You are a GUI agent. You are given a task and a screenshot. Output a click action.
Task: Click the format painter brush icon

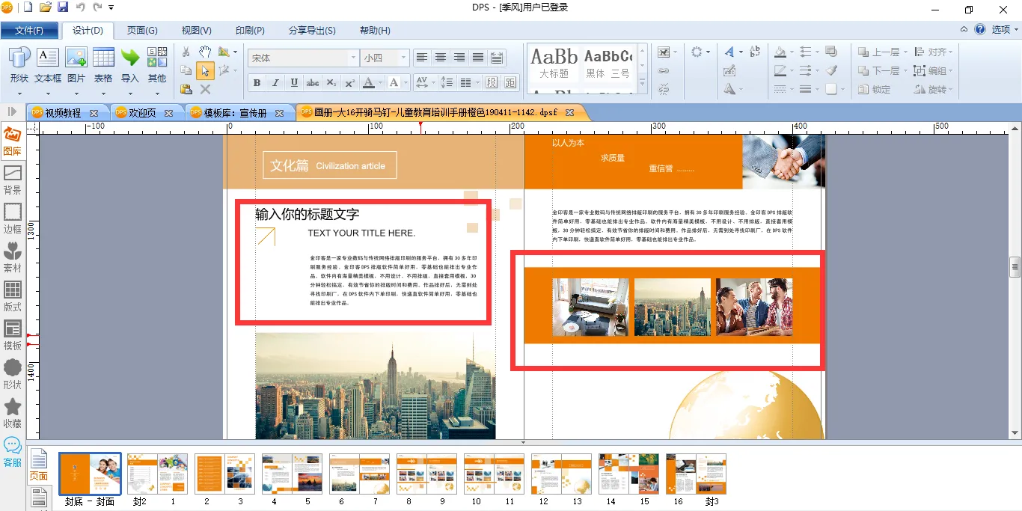(831, 71)
